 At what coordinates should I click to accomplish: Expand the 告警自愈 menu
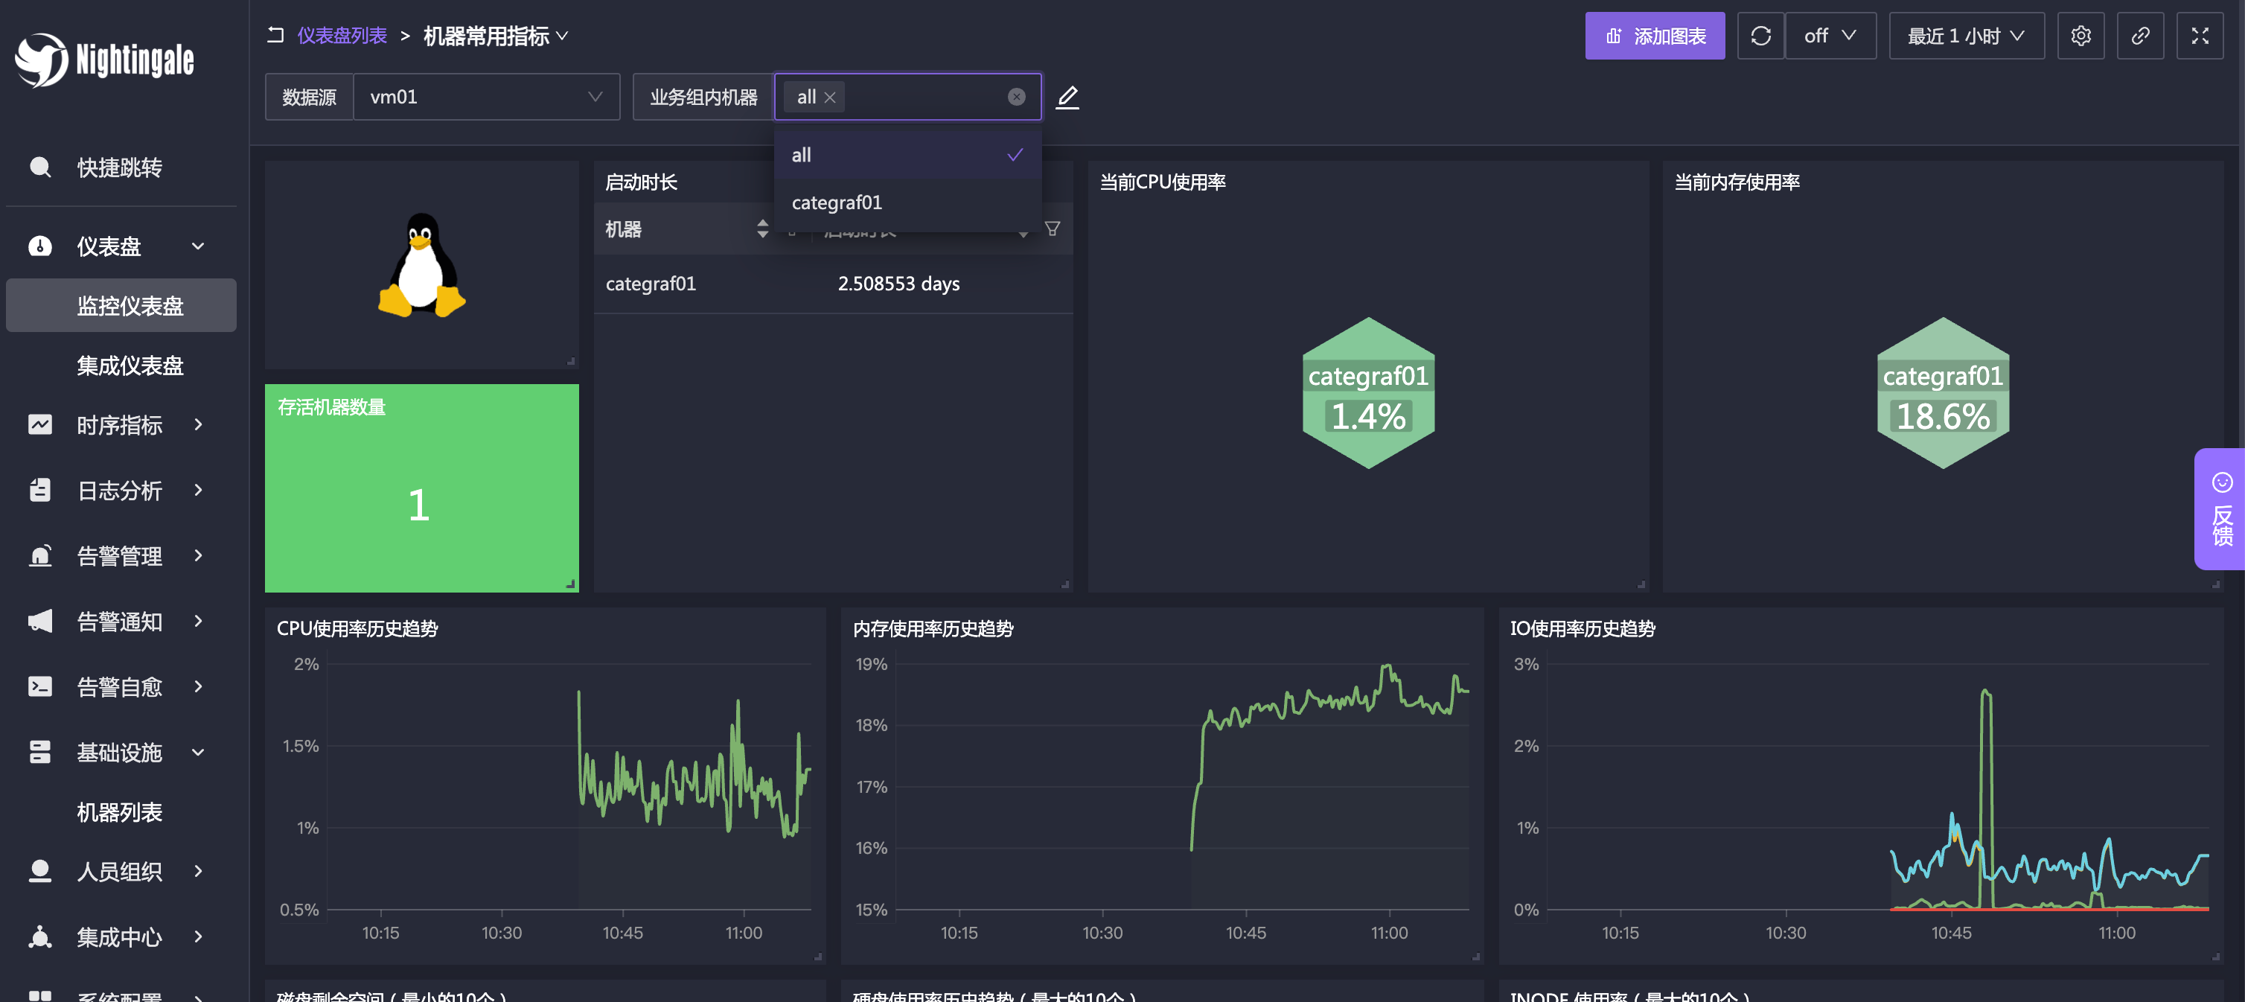(121, 686)
